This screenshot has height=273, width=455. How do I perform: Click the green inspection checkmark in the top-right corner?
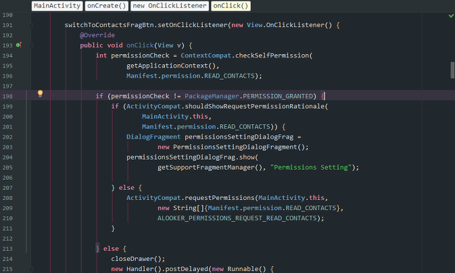[x=451, y=16]
